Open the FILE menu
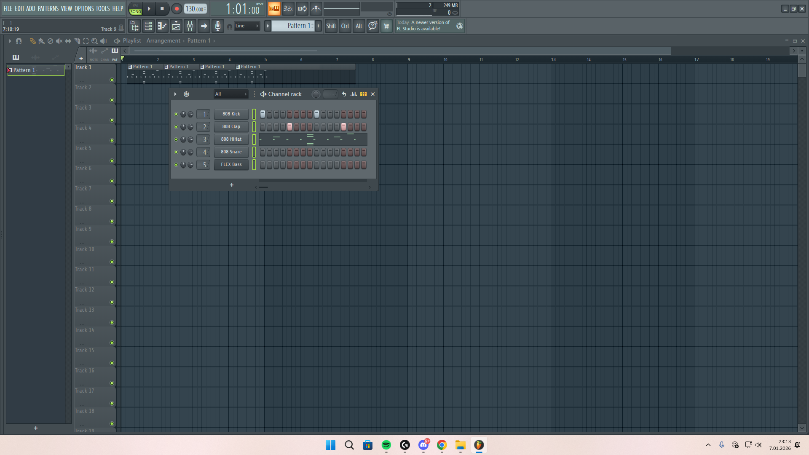This screenshot has height=455, width=809. (x=8, y=8)
